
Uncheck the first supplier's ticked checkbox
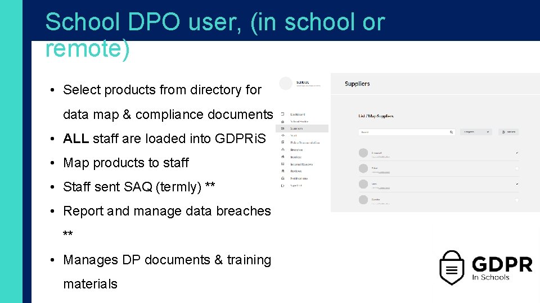[517, 153]
